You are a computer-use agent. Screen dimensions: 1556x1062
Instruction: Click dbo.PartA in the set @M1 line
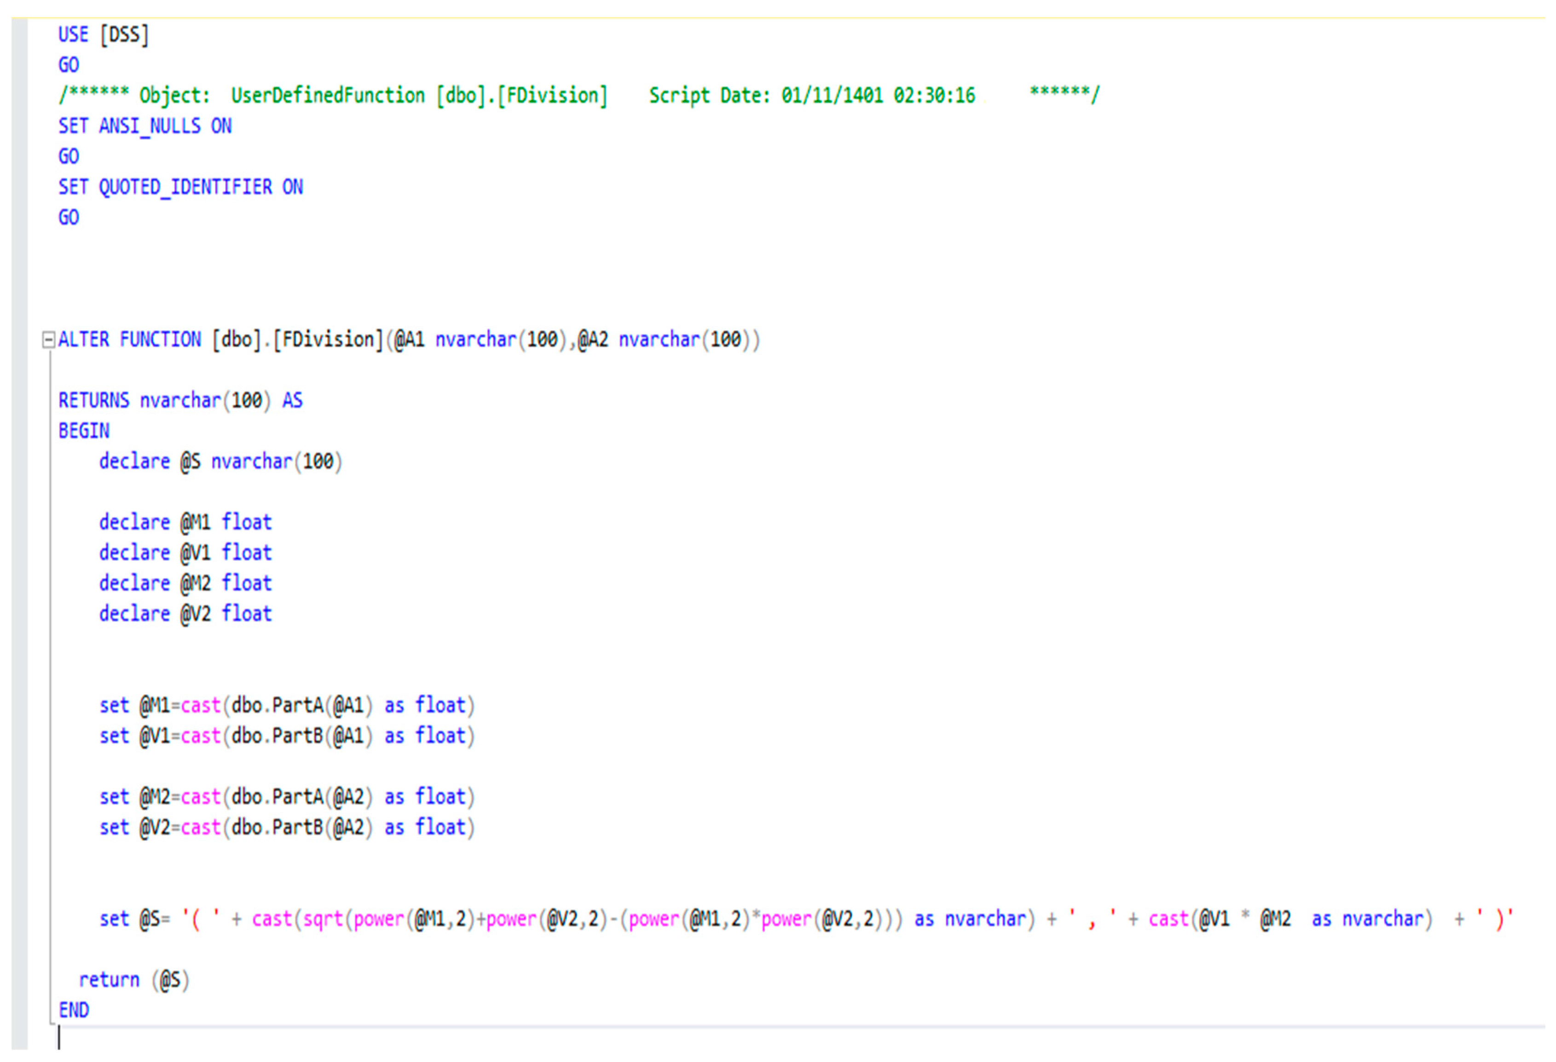click(x=277, y=706)
